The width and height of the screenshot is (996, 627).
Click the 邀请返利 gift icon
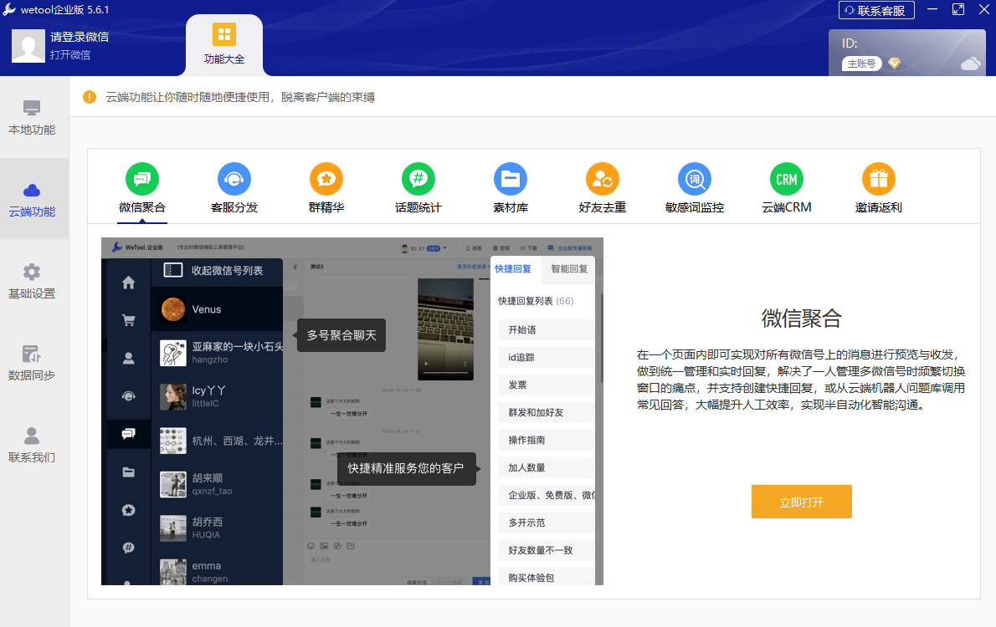tap(879, 179)
